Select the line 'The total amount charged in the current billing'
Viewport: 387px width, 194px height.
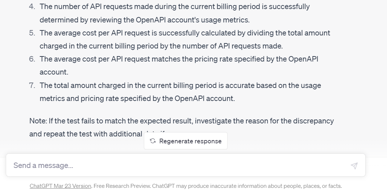click(x=180, y=85)
